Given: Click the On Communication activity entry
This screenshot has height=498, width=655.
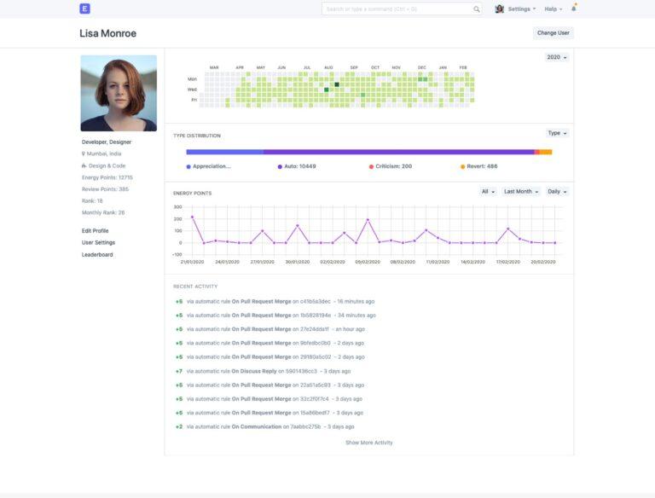Looking at the screenshot, I should [265, 426].
